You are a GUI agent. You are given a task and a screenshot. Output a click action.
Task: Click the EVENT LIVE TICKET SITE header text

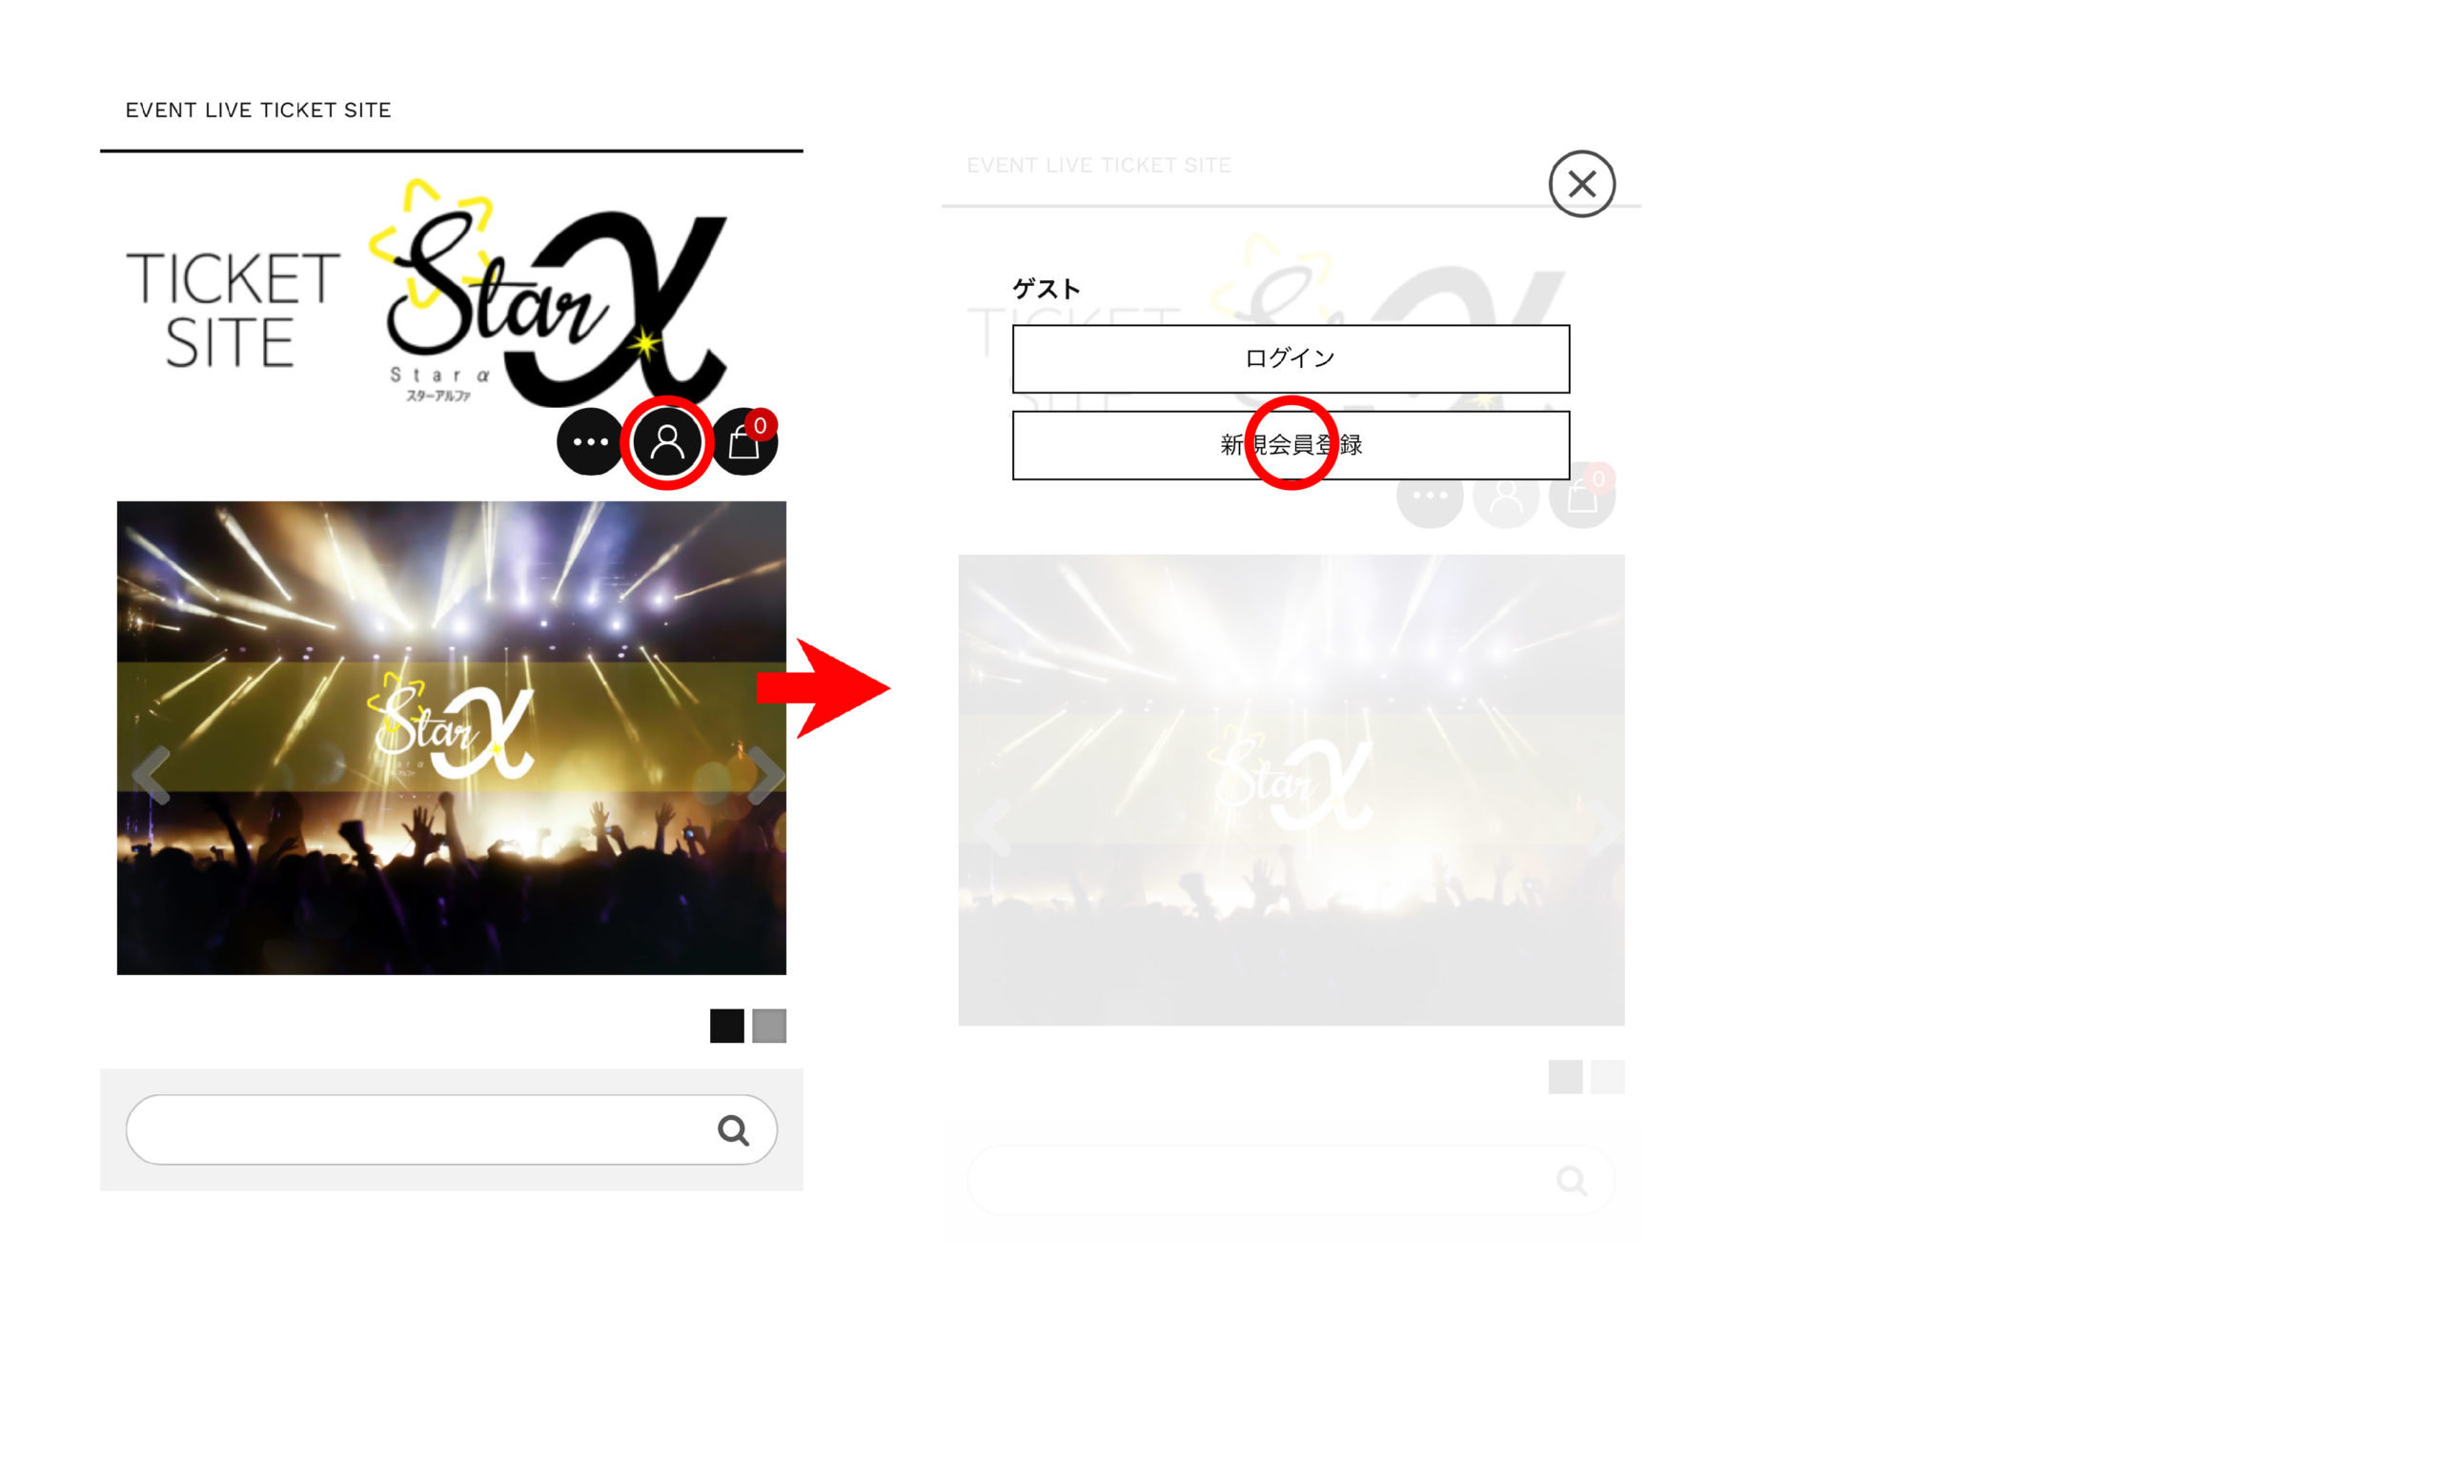pos(257,110)
